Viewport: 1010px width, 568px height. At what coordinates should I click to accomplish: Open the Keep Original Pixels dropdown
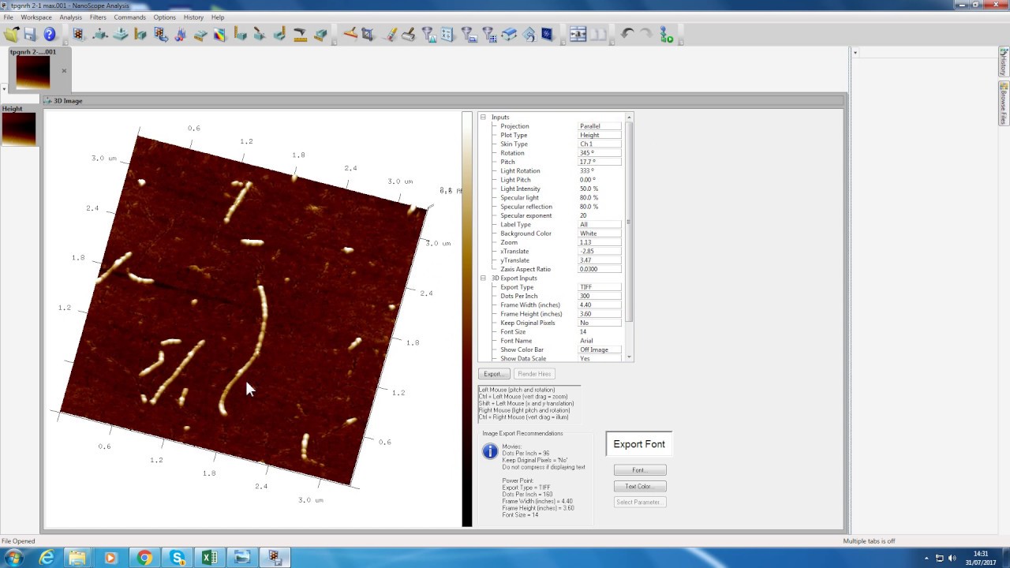pos(600,323)
